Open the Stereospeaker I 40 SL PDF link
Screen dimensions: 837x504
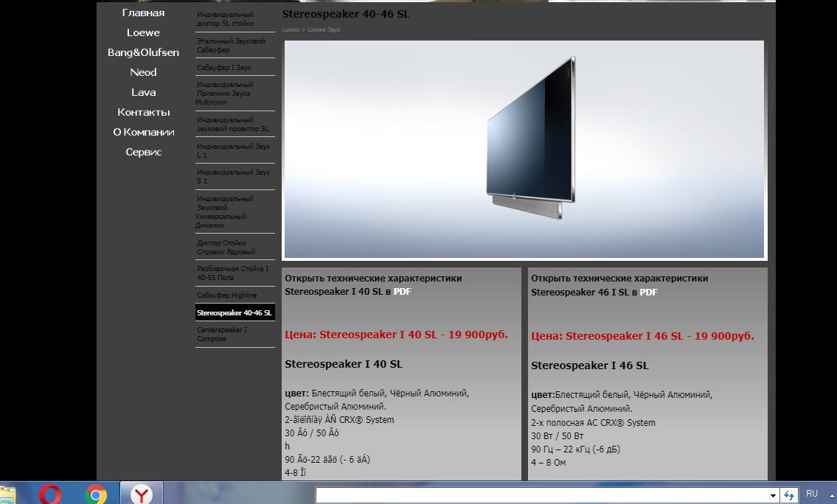401,292
